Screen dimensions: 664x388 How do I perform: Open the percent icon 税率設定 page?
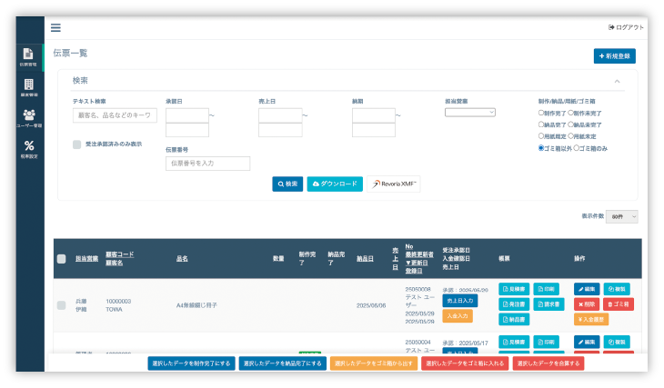coord(28,148)
